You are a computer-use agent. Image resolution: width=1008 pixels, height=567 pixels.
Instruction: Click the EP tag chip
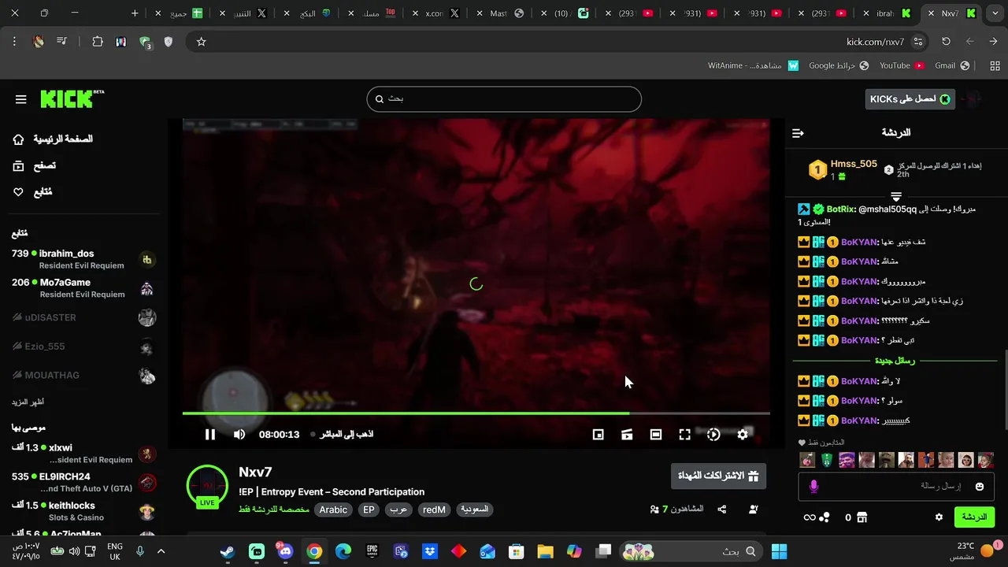click(369, 510)
